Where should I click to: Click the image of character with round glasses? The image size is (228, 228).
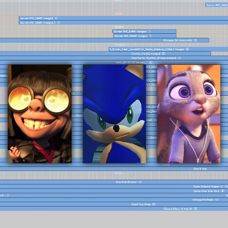point(40,114)
